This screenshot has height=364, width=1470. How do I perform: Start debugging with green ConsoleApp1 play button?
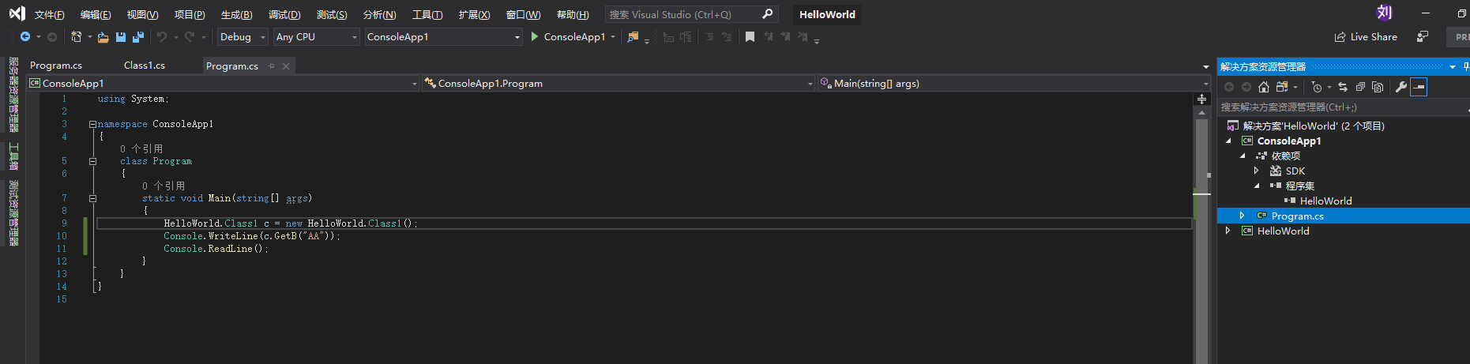(x=568, y=37)
